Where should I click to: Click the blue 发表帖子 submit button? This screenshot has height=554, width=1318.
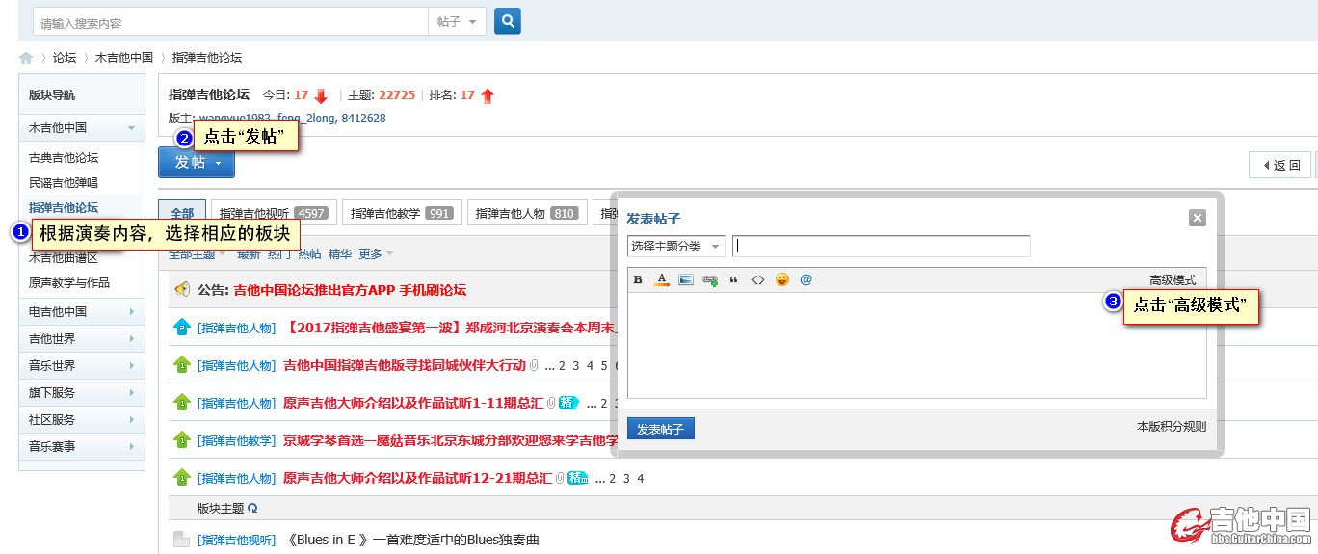(x=660, y=429)
